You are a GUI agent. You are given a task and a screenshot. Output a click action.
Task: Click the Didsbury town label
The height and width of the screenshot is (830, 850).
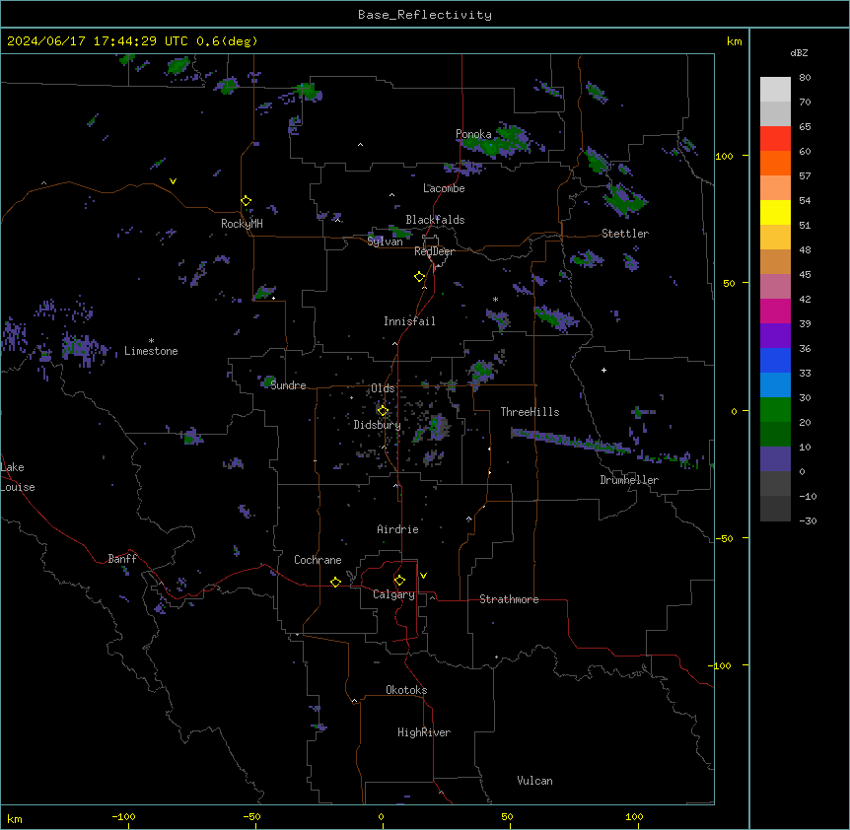(x=378, y=425)
